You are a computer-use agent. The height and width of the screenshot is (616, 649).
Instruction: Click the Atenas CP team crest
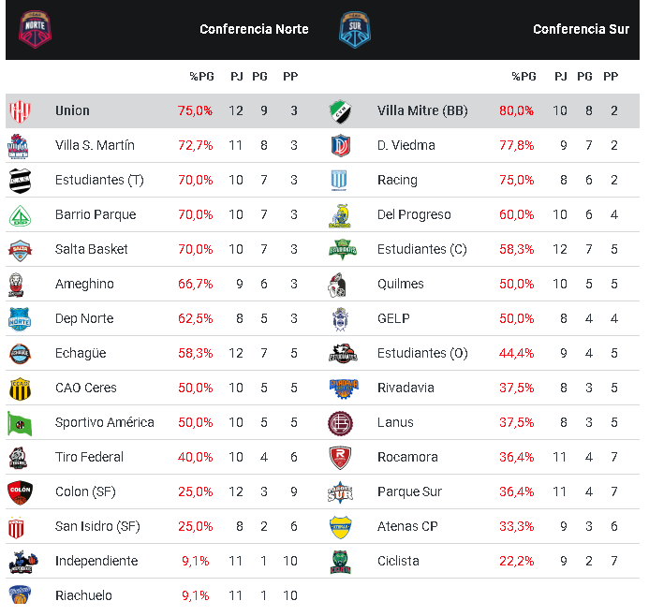pyautogui.click(x=340, y=527)
